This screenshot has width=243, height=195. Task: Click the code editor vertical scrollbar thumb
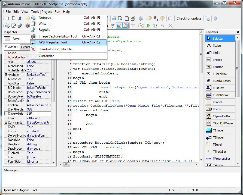pyautogui.click(x=201, y=54)
